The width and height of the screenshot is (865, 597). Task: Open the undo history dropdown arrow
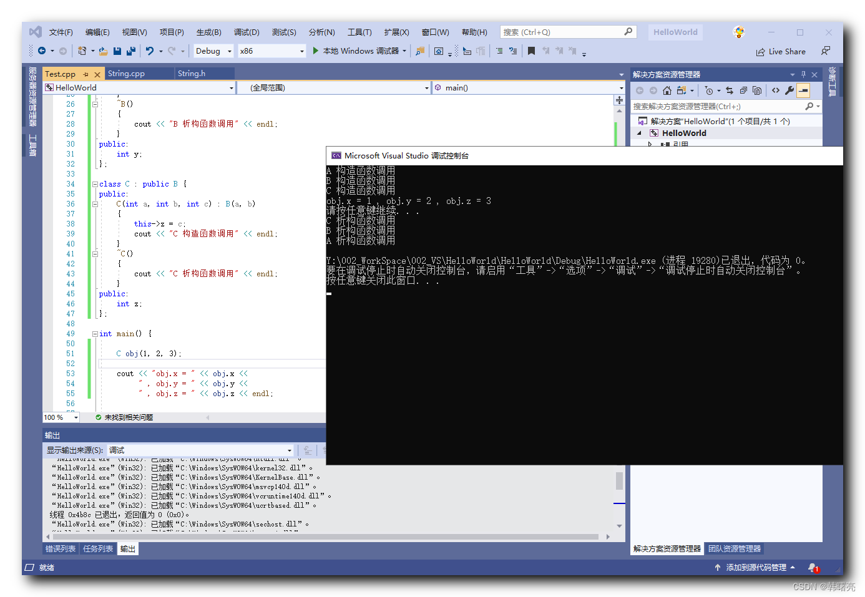pyautogui.click(x=160, y=51)
